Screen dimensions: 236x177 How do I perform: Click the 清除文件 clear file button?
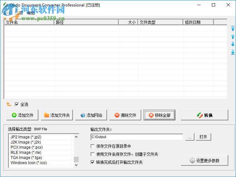(x=125, y=115)
